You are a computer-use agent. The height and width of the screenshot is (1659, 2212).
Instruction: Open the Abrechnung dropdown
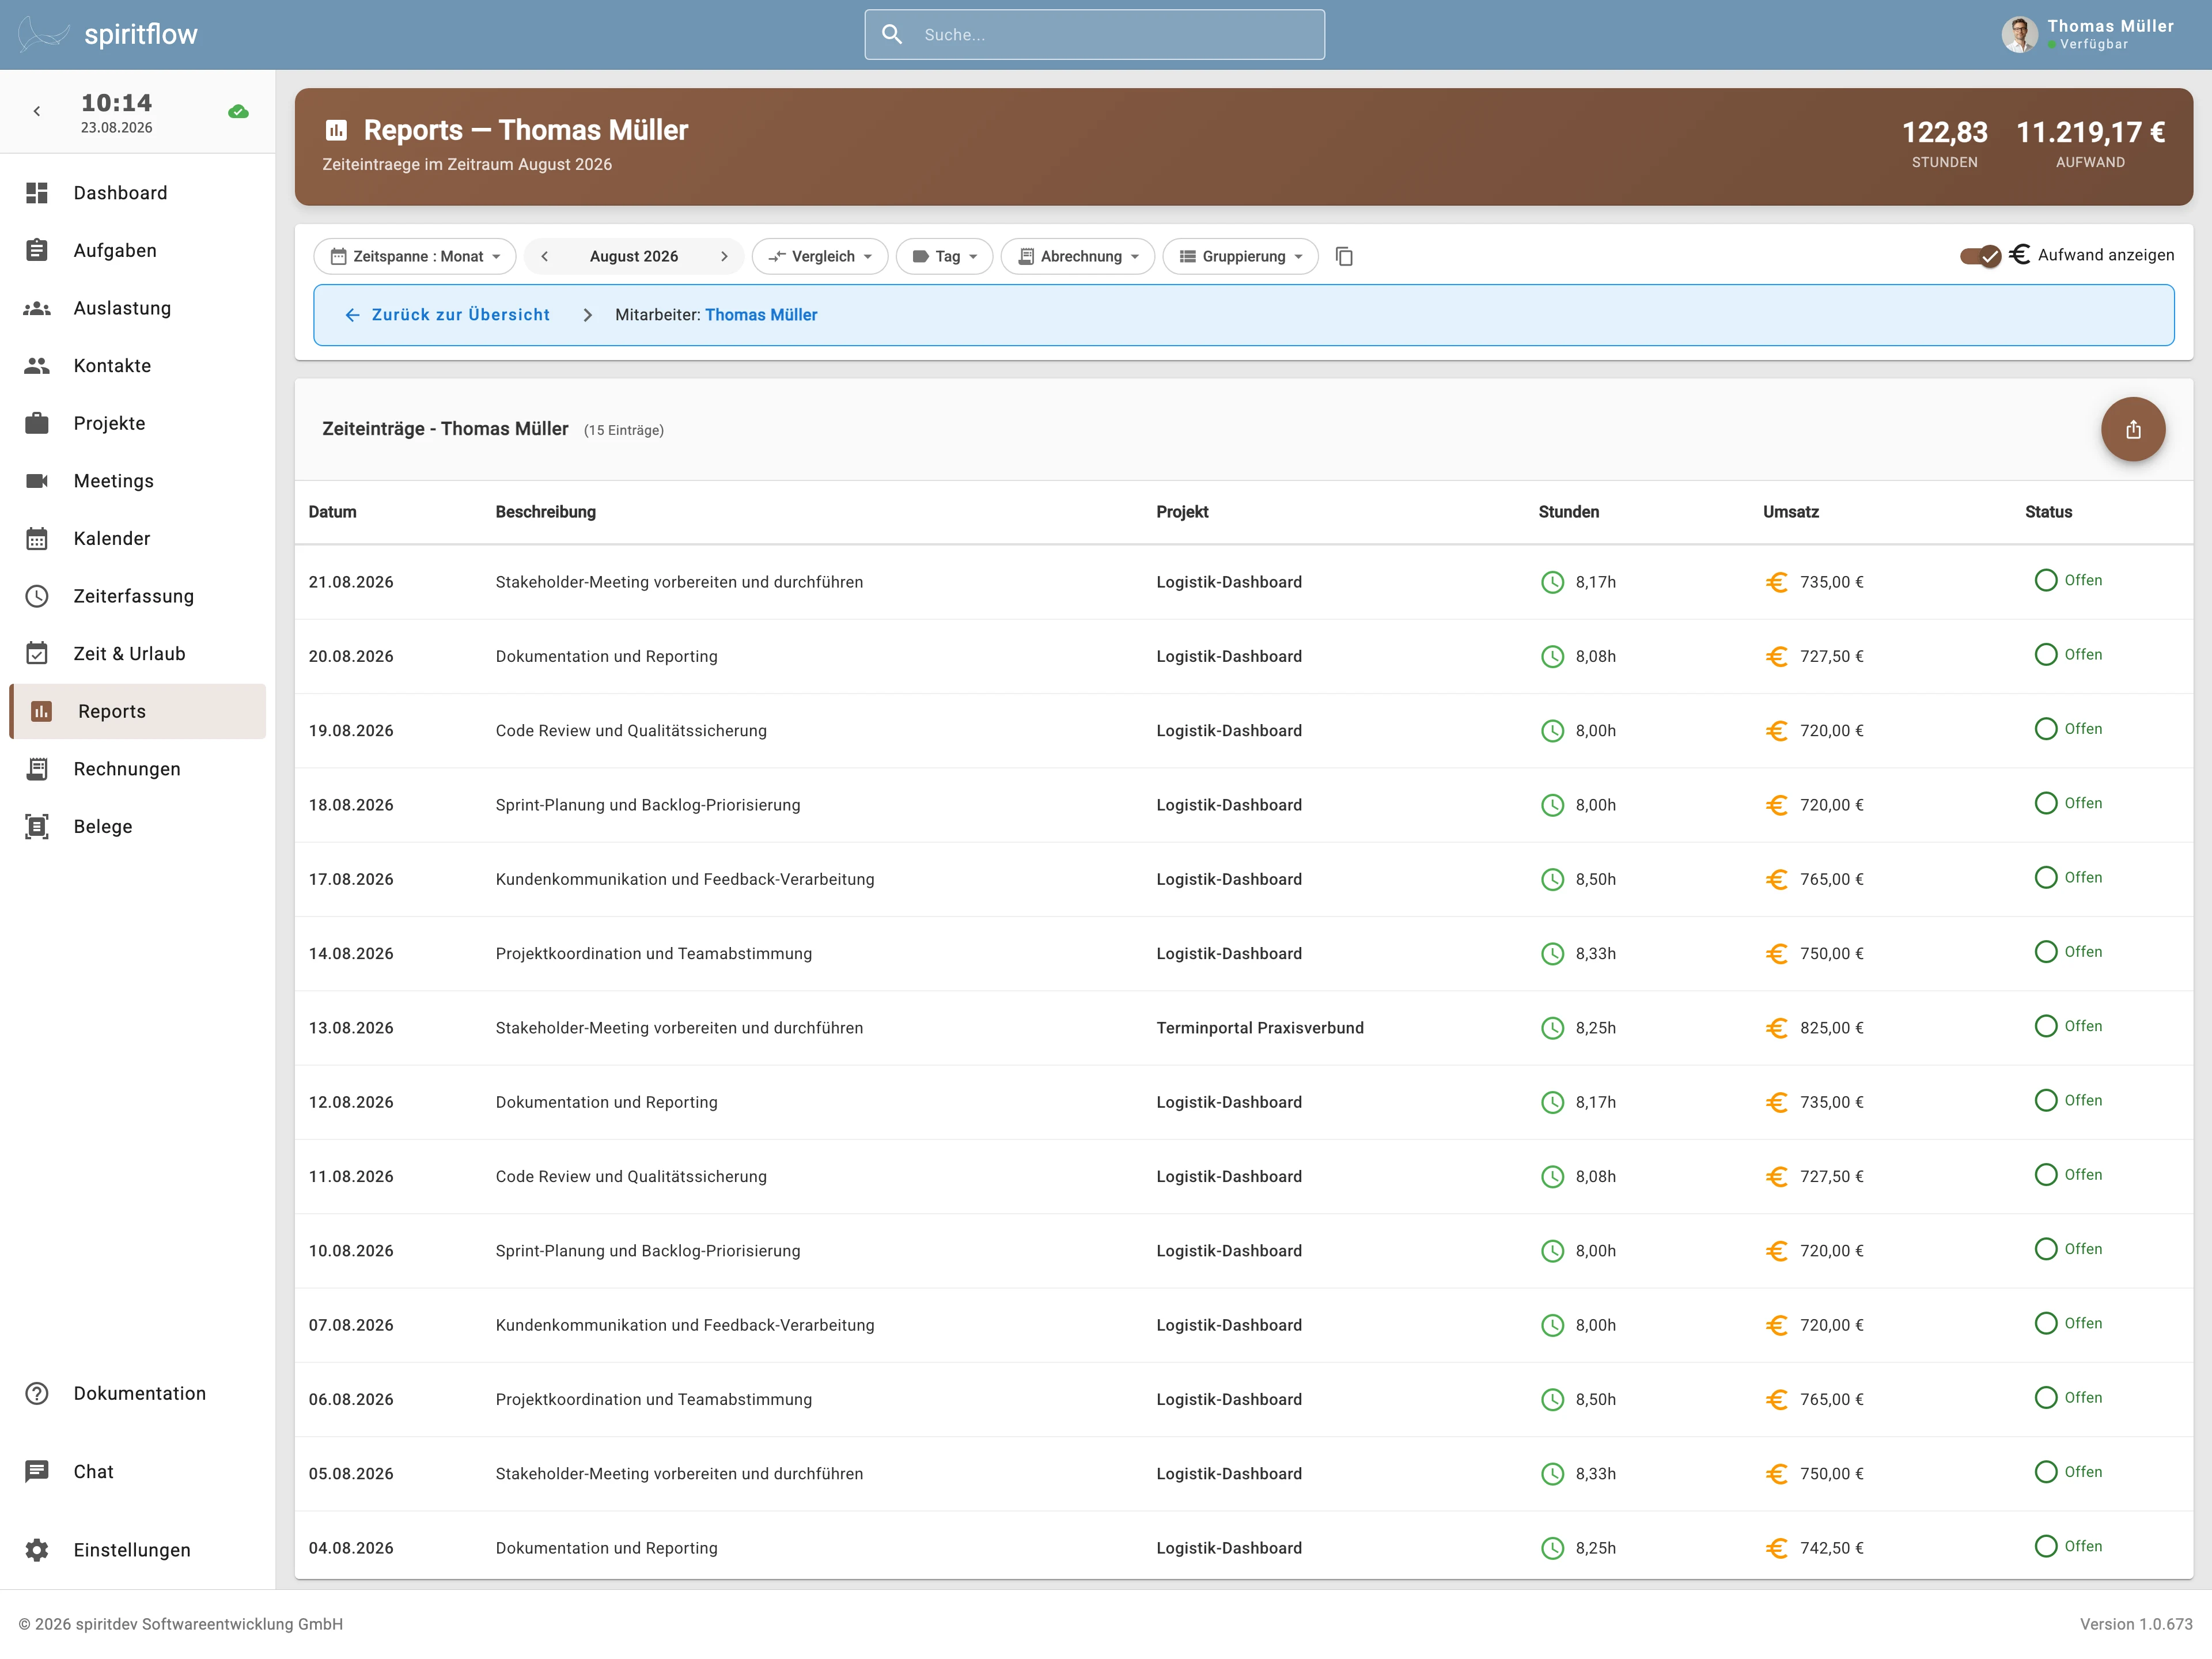[1078, 257]
